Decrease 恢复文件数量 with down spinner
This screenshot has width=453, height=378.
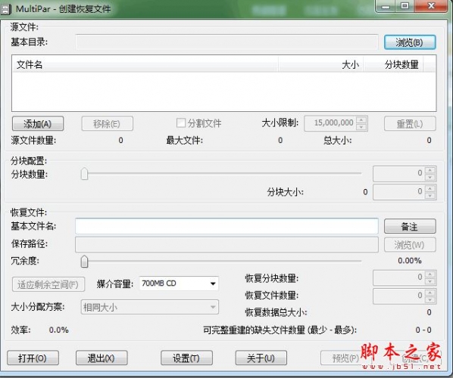pos(430,299)
